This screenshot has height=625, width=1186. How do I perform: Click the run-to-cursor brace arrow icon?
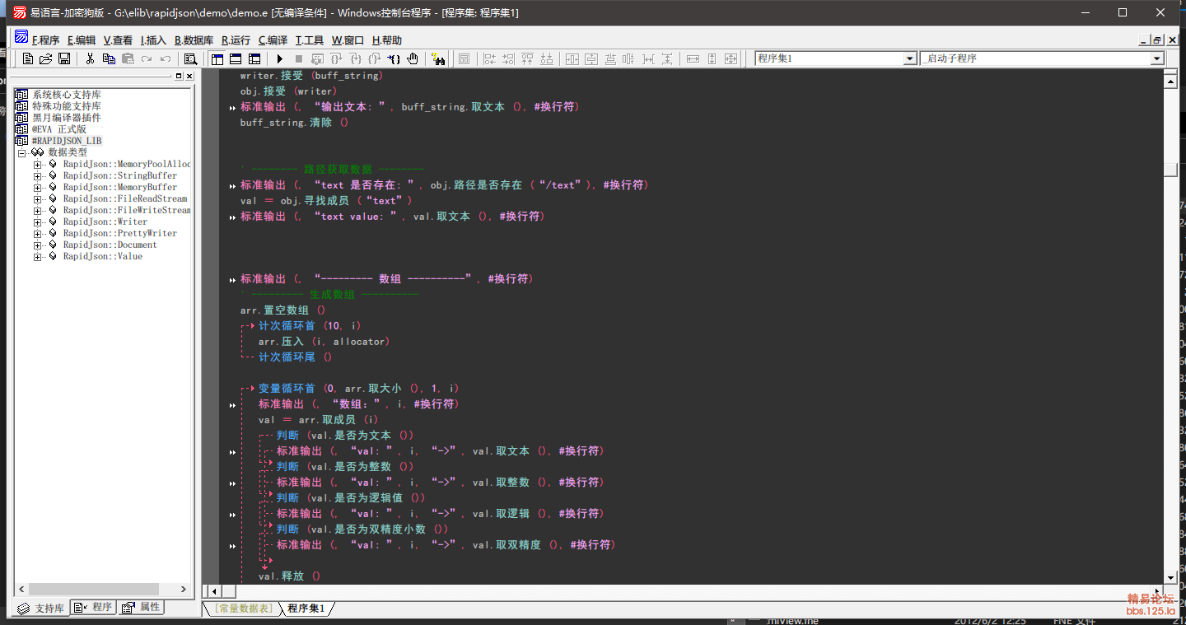[394, 58]
